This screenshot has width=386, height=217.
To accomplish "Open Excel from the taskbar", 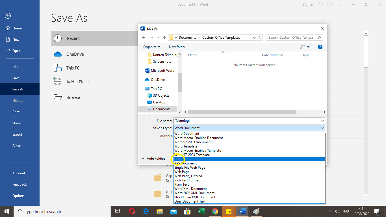I will [201, 211].
